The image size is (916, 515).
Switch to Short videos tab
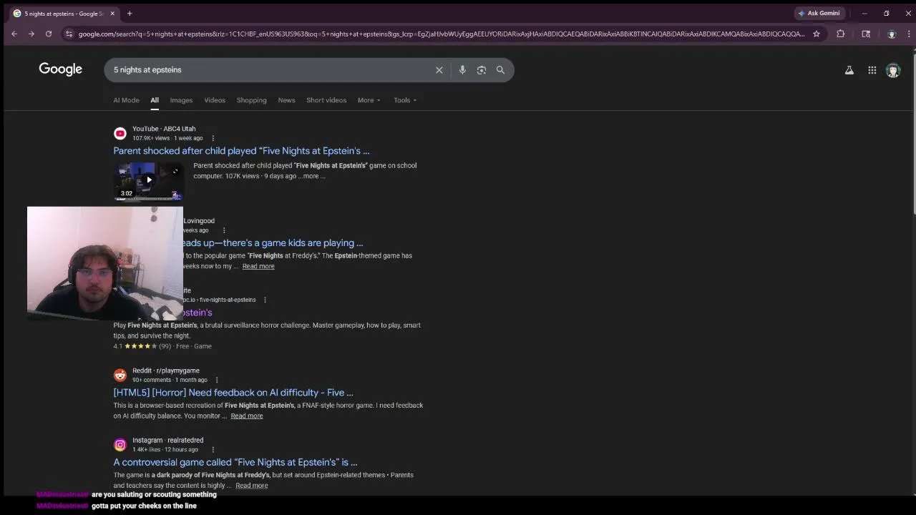point(326,100)
